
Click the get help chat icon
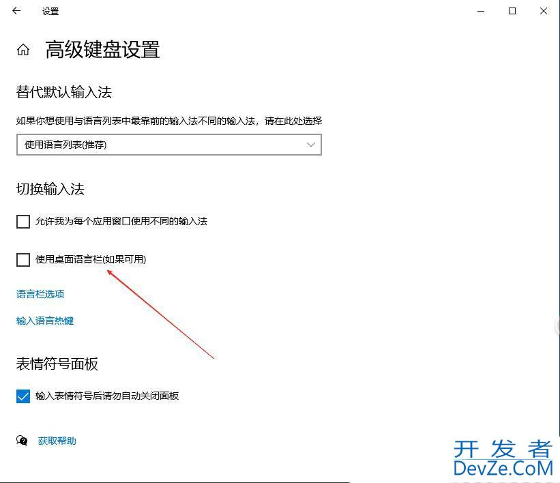22,441
